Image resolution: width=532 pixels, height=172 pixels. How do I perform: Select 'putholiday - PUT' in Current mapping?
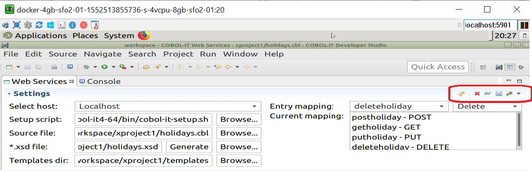[386, 137]
